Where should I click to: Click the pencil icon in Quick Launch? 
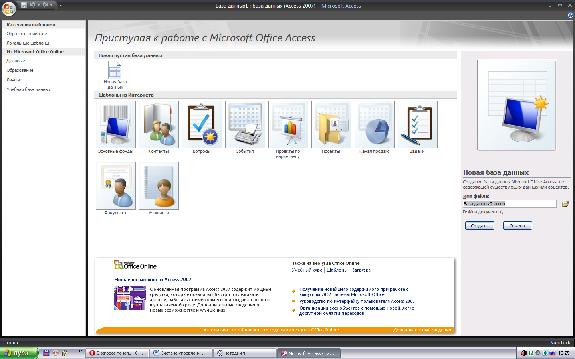[65, 353]
